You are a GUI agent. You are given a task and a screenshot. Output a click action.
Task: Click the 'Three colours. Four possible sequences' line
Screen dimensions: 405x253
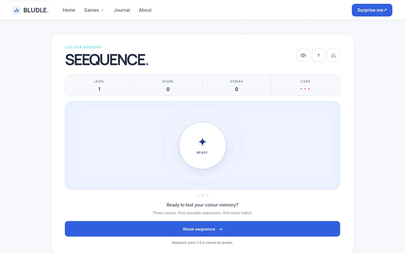point(202,213)
